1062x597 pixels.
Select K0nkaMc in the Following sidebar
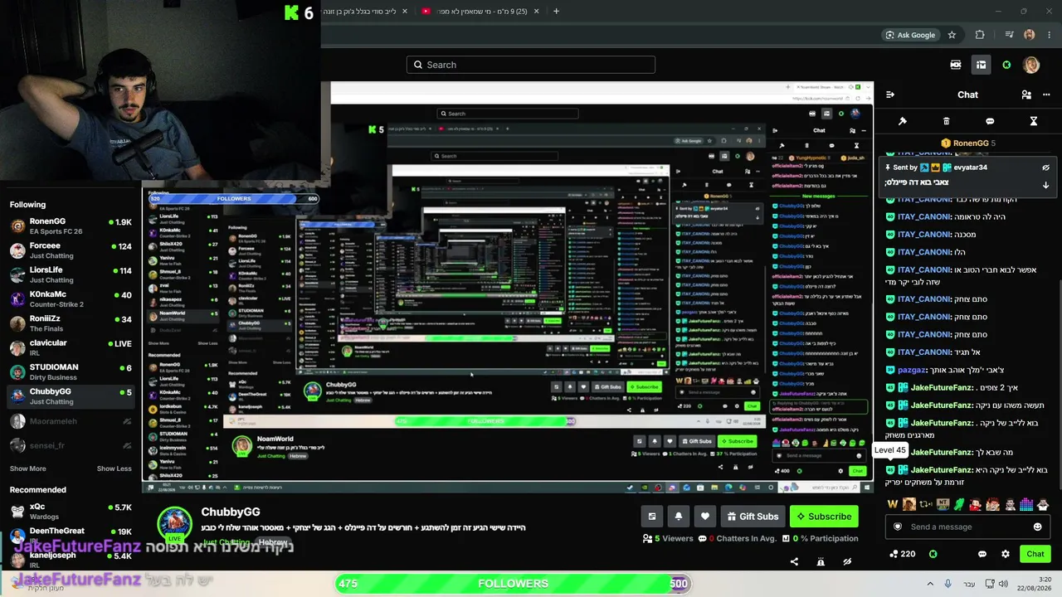tap(71, 299)
